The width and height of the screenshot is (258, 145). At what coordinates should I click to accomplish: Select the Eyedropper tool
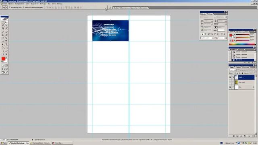[x=6, y=51]
